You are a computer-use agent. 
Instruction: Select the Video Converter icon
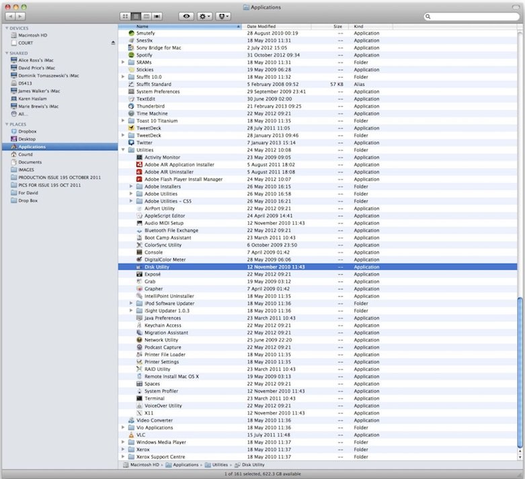click(x=131, y=420)
